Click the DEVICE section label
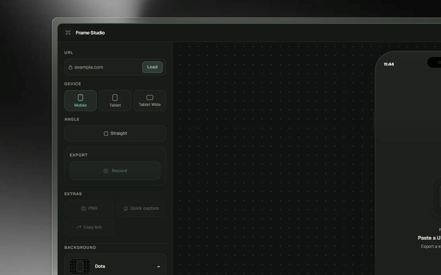 point(73,84)
